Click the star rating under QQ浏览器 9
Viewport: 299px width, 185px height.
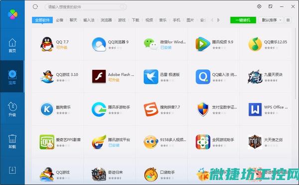[x=115, y=48]
